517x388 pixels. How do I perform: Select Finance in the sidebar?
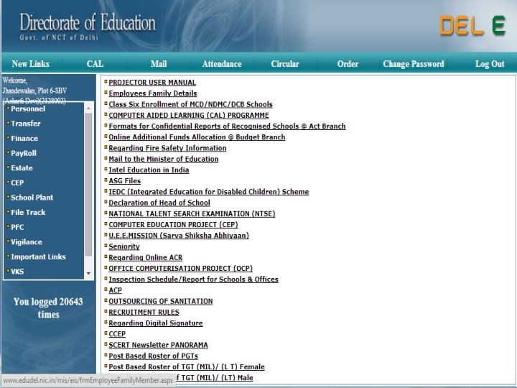24,139
